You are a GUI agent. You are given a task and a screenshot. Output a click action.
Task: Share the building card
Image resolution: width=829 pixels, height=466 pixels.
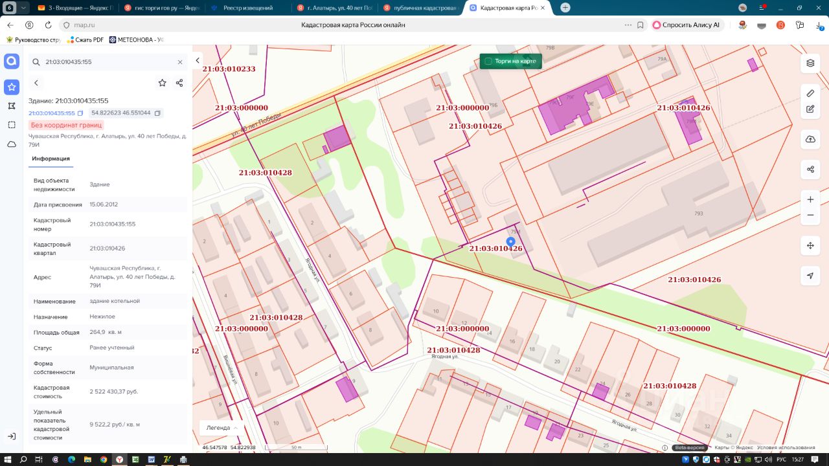pos(179,83)
